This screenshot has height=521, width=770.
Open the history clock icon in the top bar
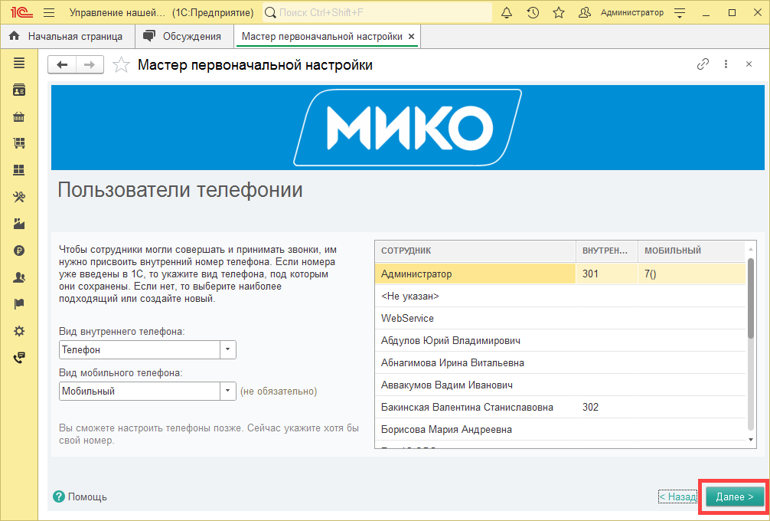click(533, 12)
